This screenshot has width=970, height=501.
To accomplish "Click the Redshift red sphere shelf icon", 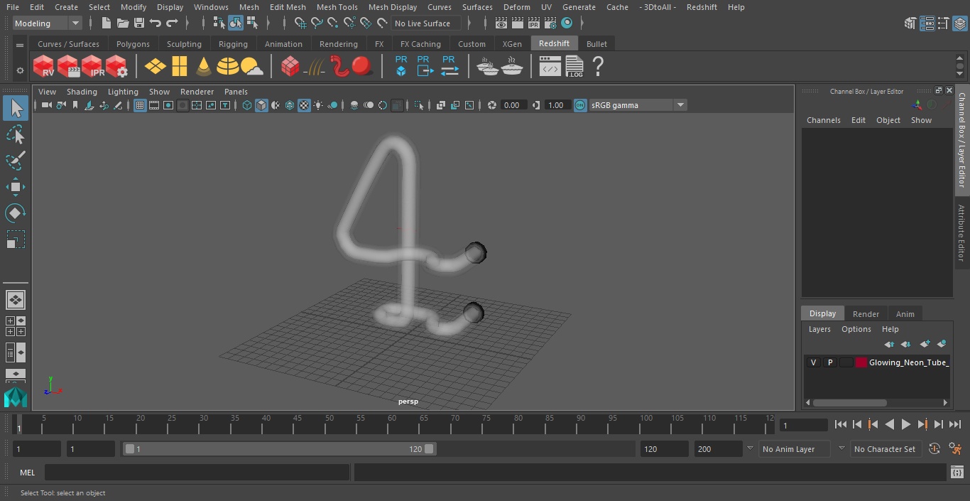I will coord(362,67).
